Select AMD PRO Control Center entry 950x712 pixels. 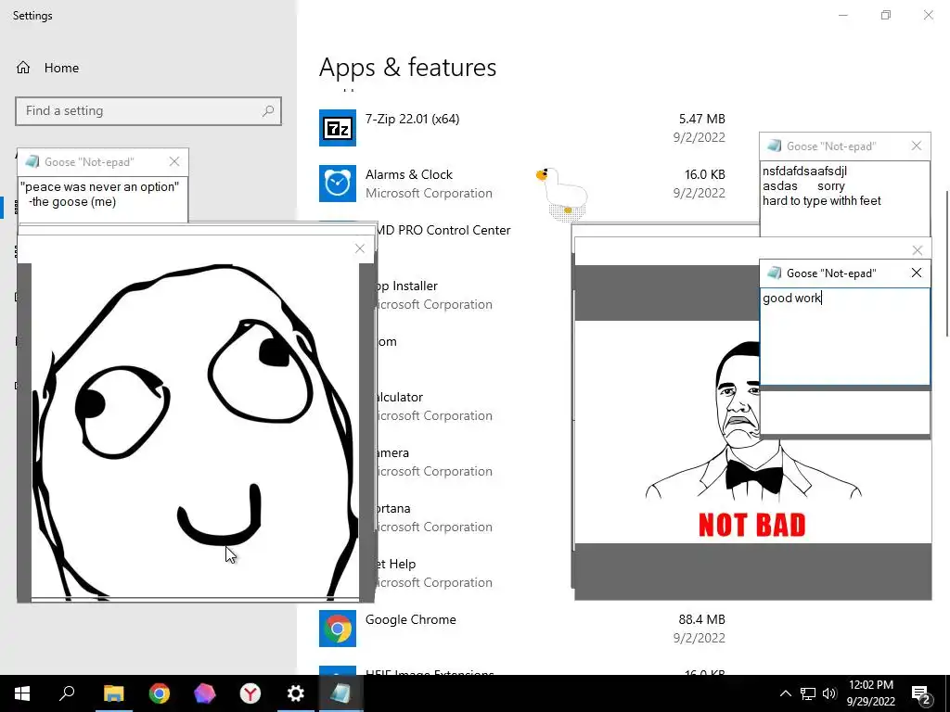(x=444, y=230)
